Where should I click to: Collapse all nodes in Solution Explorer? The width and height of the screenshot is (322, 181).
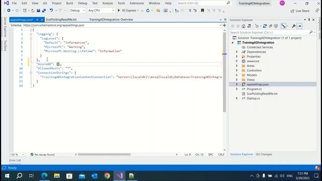tap(271, 26)
